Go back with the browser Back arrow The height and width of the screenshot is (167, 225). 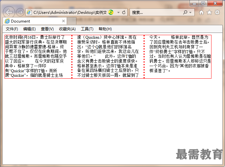click(x=9, y=12)
